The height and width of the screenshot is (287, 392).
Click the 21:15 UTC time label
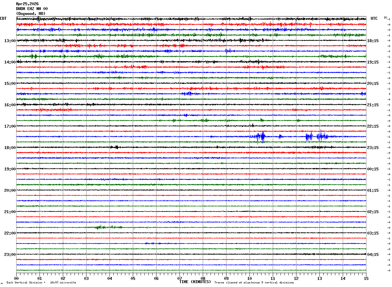pyautogui.click(x=373, y=105)
